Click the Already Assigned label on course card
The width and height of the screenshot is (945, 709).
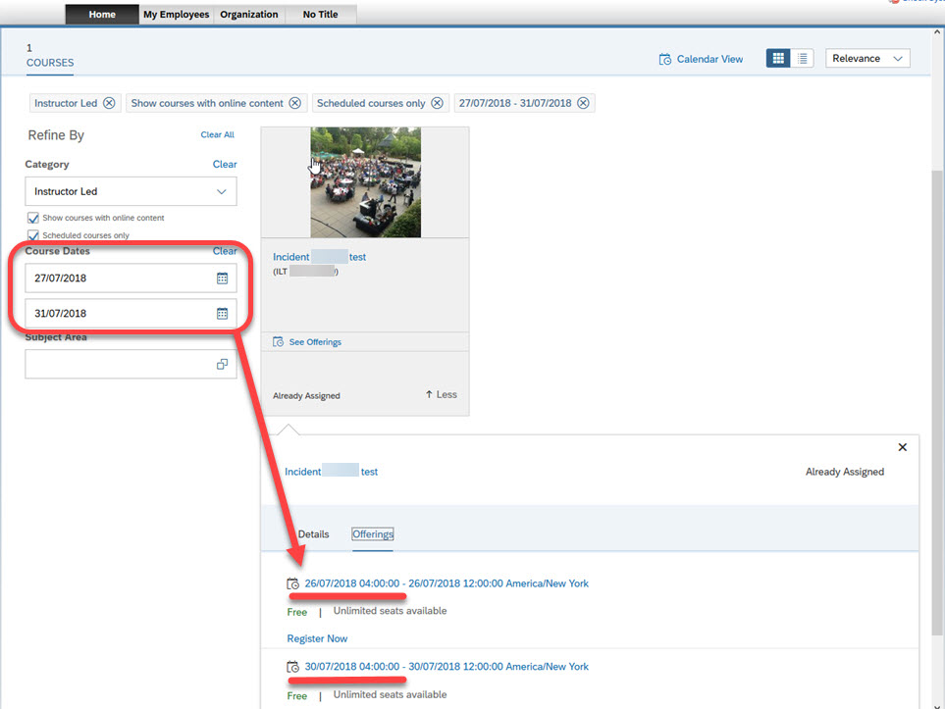coord(306,396)
